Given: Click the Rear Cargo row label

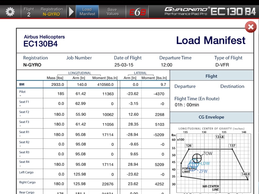Looking at the screenshot, I should [27, 192].
